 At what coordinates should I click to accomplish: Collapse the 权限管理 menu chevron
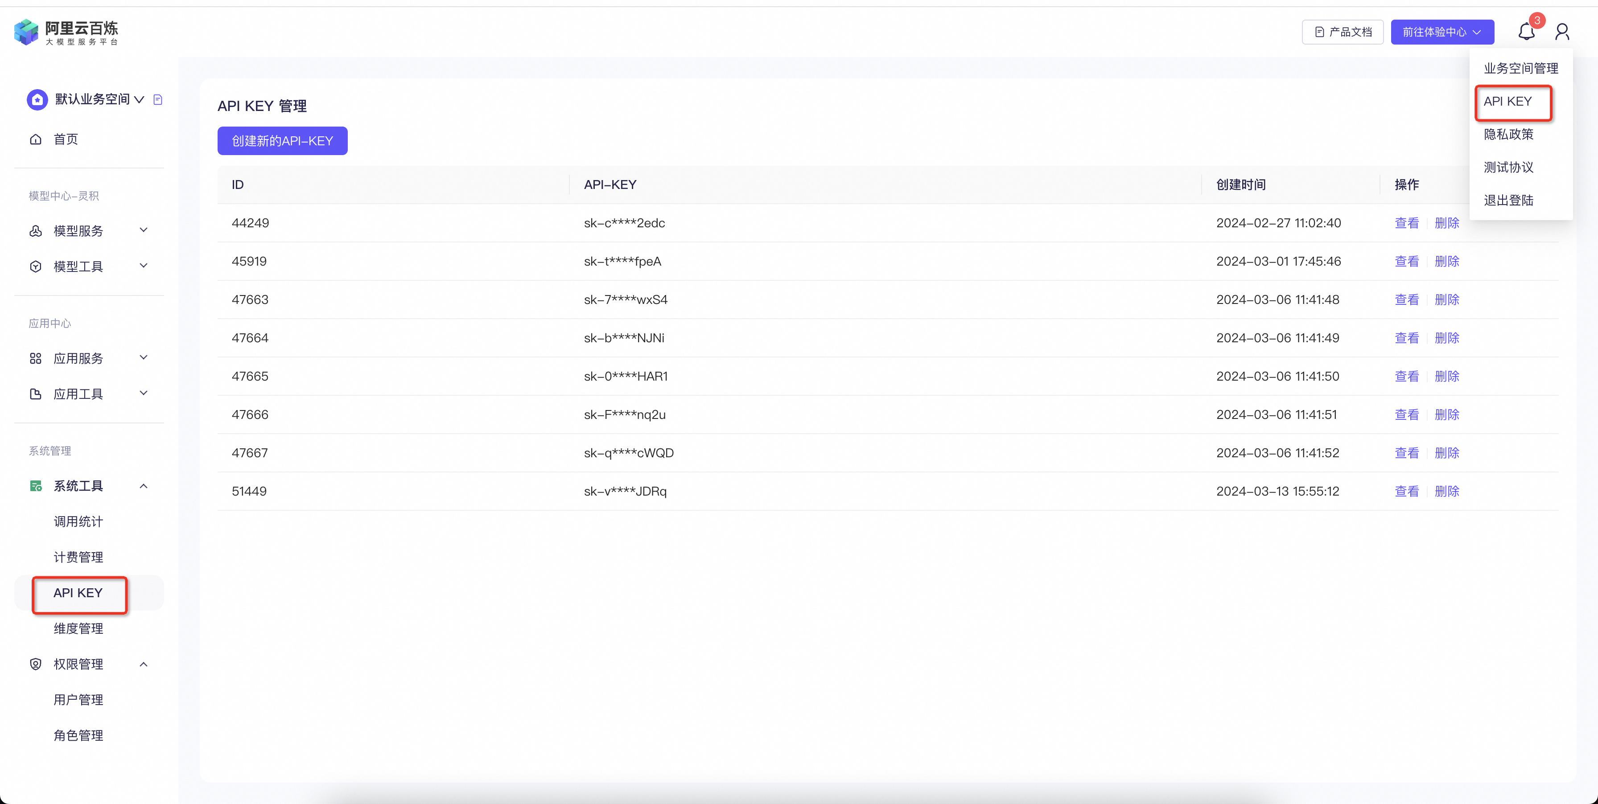click(144, 664)
